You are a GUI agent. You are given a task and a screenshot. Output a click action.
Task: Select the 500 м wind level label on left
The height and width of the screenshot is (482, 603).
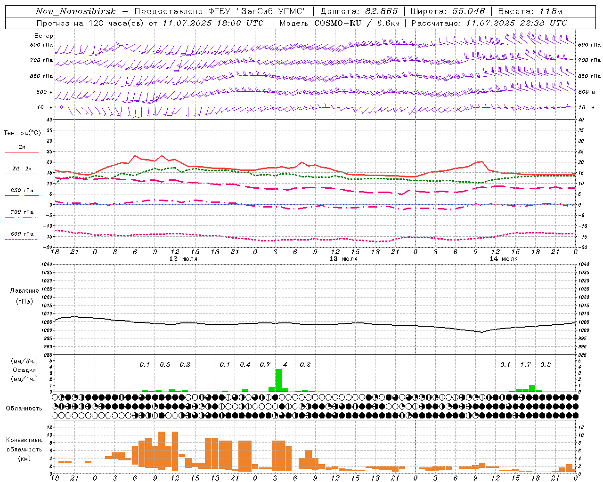(45, 92)
